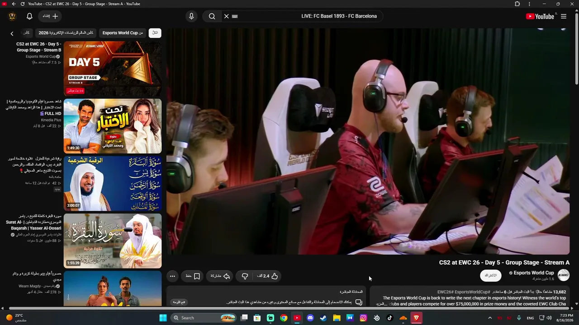Open the 'سورة البقرة' video thumbnail
This screenshot has width=579, height=325.
[x=113, y=241]
